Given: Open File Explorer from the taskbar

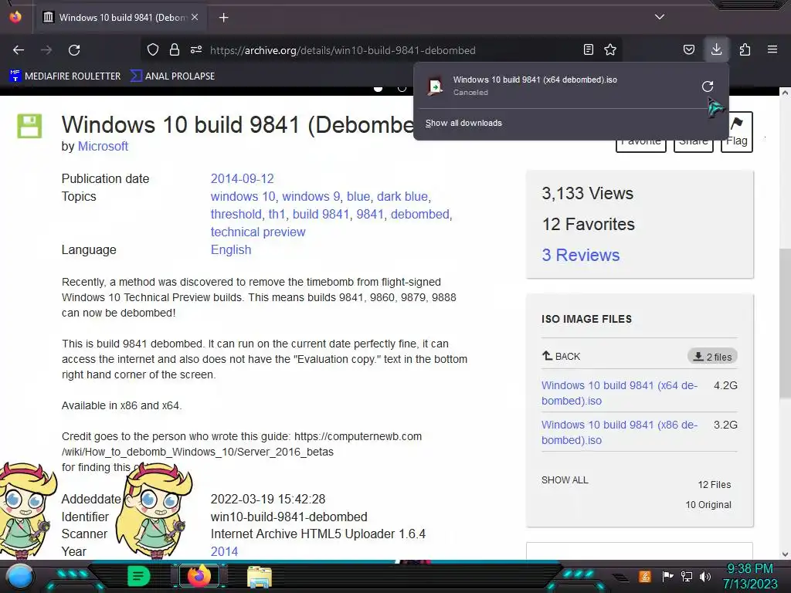Looking at the screenshot, I should [260, 577].
